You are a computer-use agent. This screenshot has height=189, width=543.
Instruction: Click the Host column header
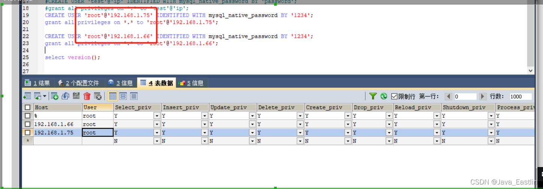click(x=58, y=107)
